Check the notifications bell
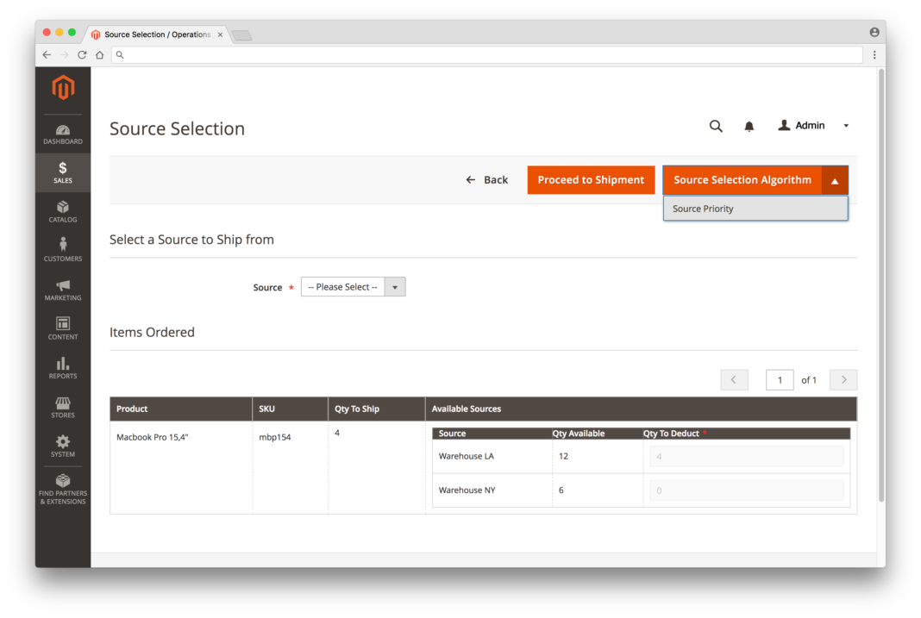Image resolution: width=921 pixels, height=618 pixels. pyautogui.click(x=749, y=126)
